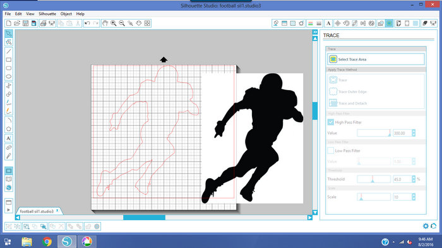This screenshot has height=248, width=442.
Task: Adjust the Threshold slider
Action: pos(374,179)
